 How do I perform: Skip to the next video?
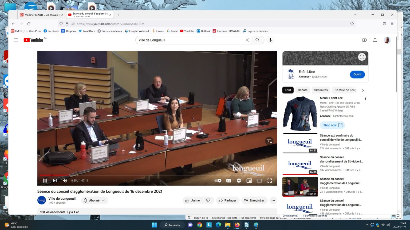coord(55,180)
